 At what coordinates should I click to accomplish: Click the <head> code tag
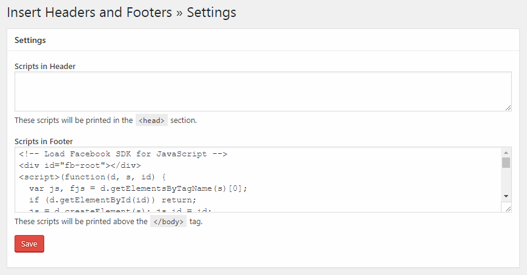(x=151, y=121)
